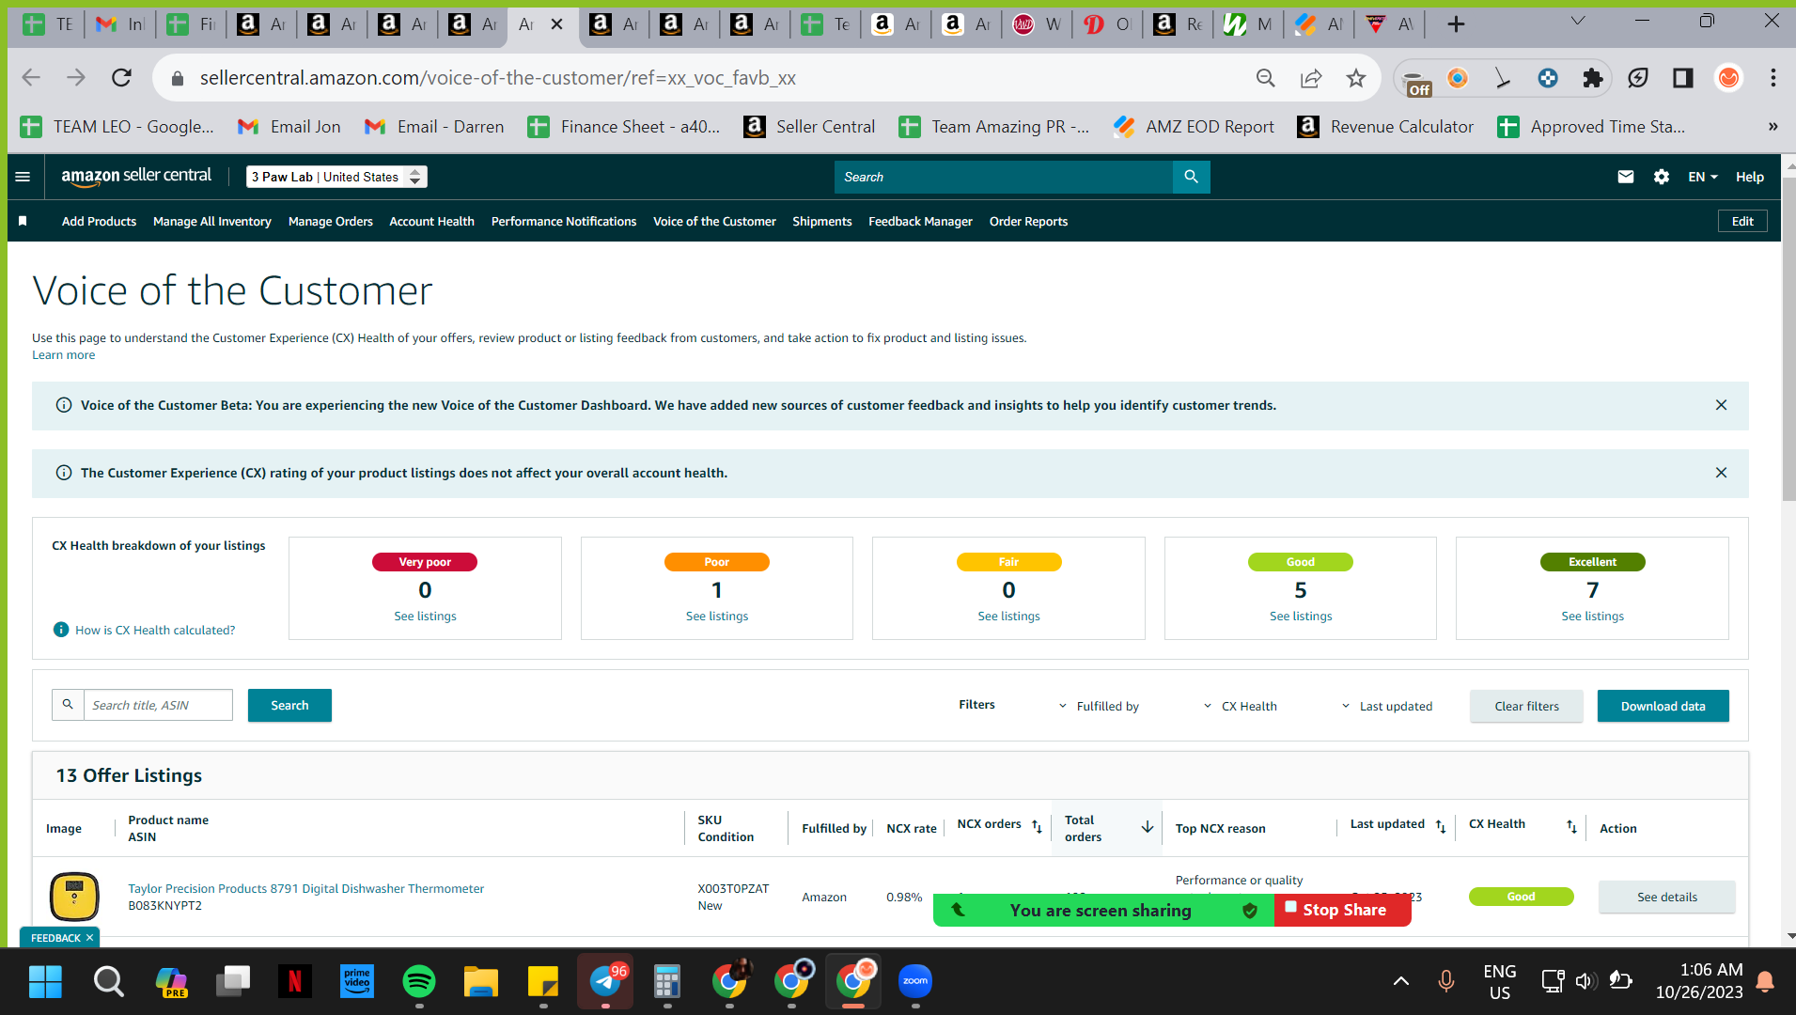Dismiss the CX rating account health banner
The width and height of the screenshot is (1796, 1015).
(x=1721, y=473)
